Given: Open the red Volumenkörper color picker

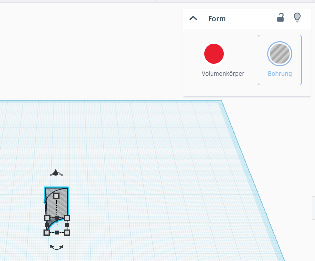Looking at the screenshot, I should click(x=214, y=54).
